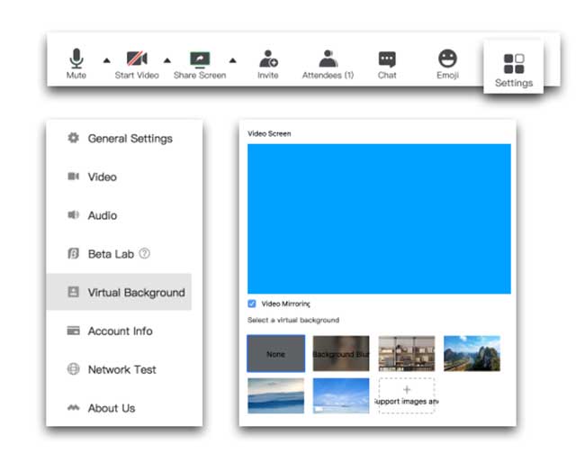Open the General Settings menu item
This screenshot has height=463, width=576.
130,139
